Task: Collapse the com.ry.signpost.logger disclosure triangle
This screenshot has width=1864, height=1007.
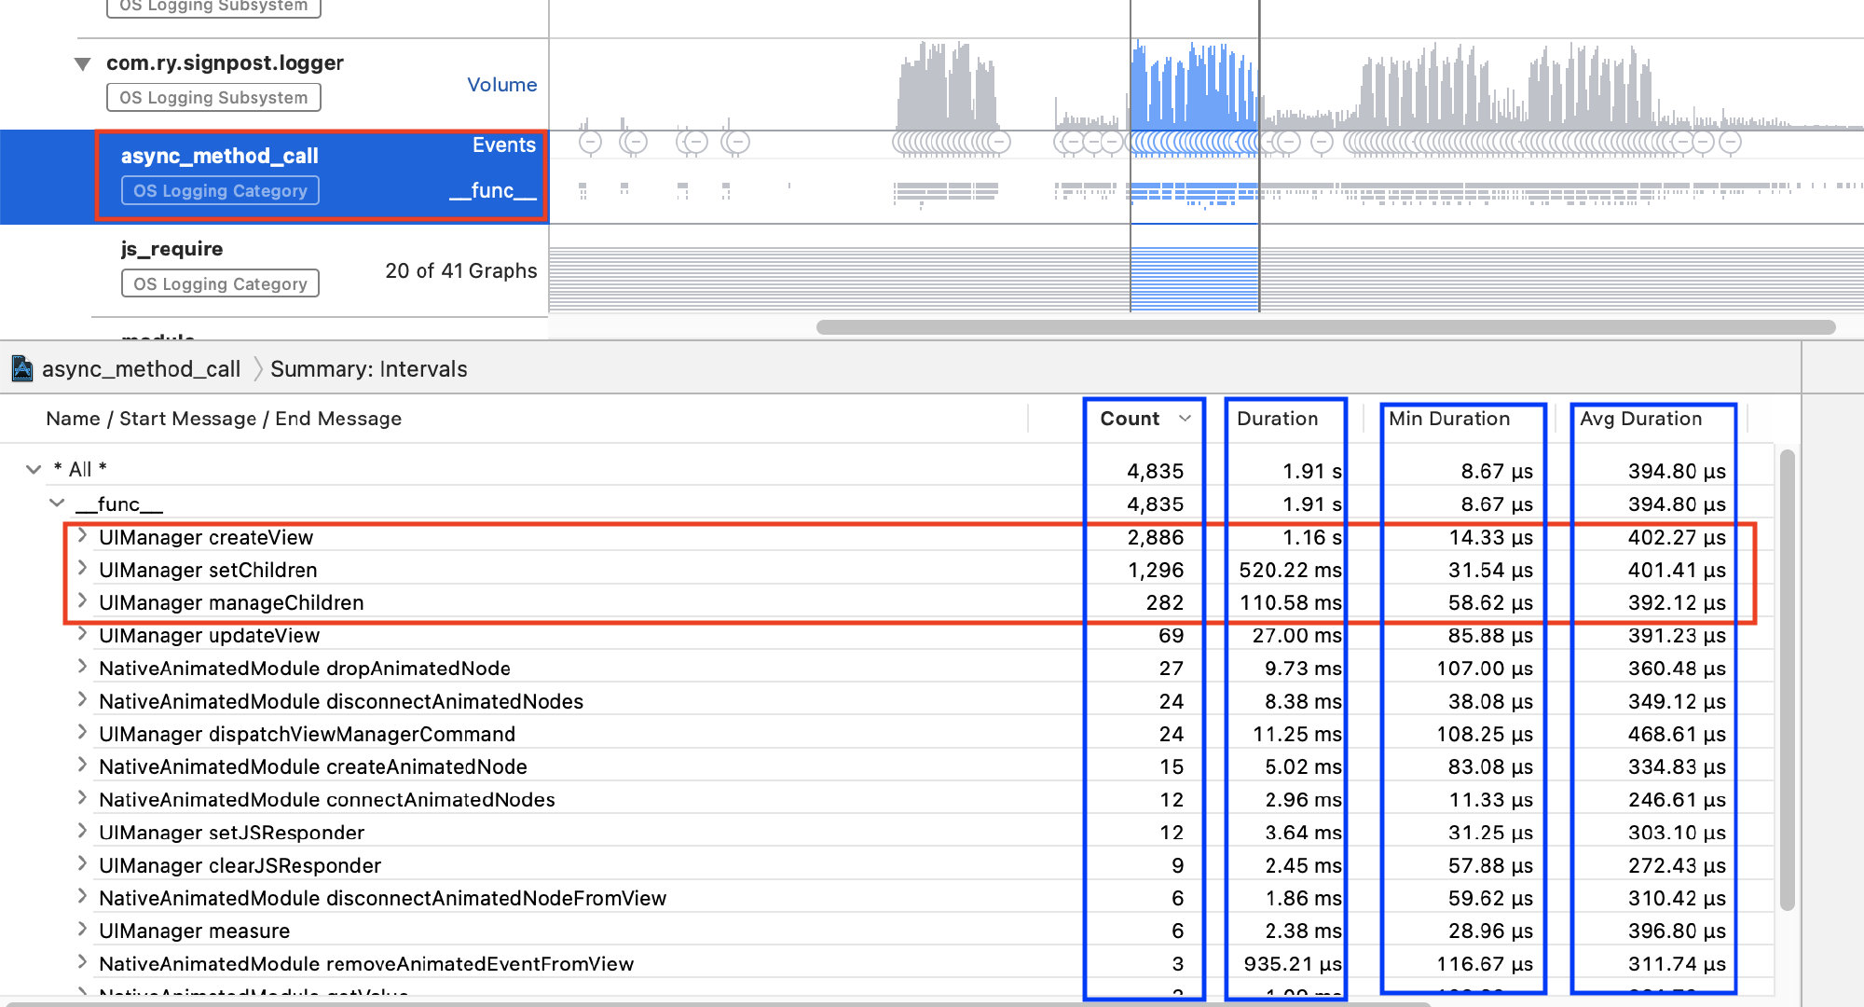Action: click(x=82, y=64)
